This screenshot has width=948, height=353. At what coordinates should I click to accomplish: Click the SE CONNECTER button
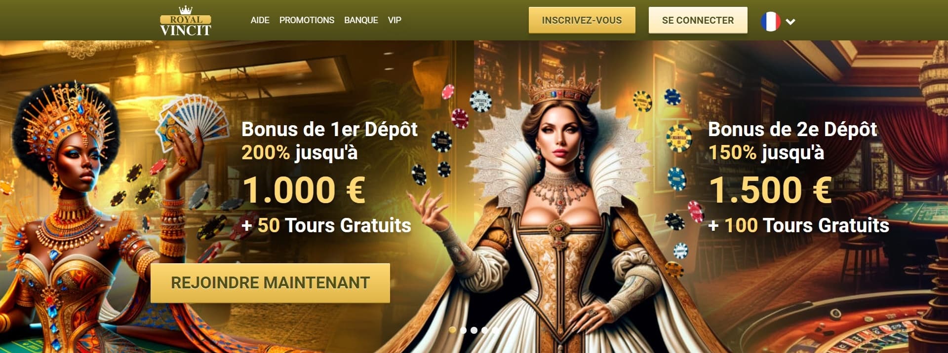point(698,20)
